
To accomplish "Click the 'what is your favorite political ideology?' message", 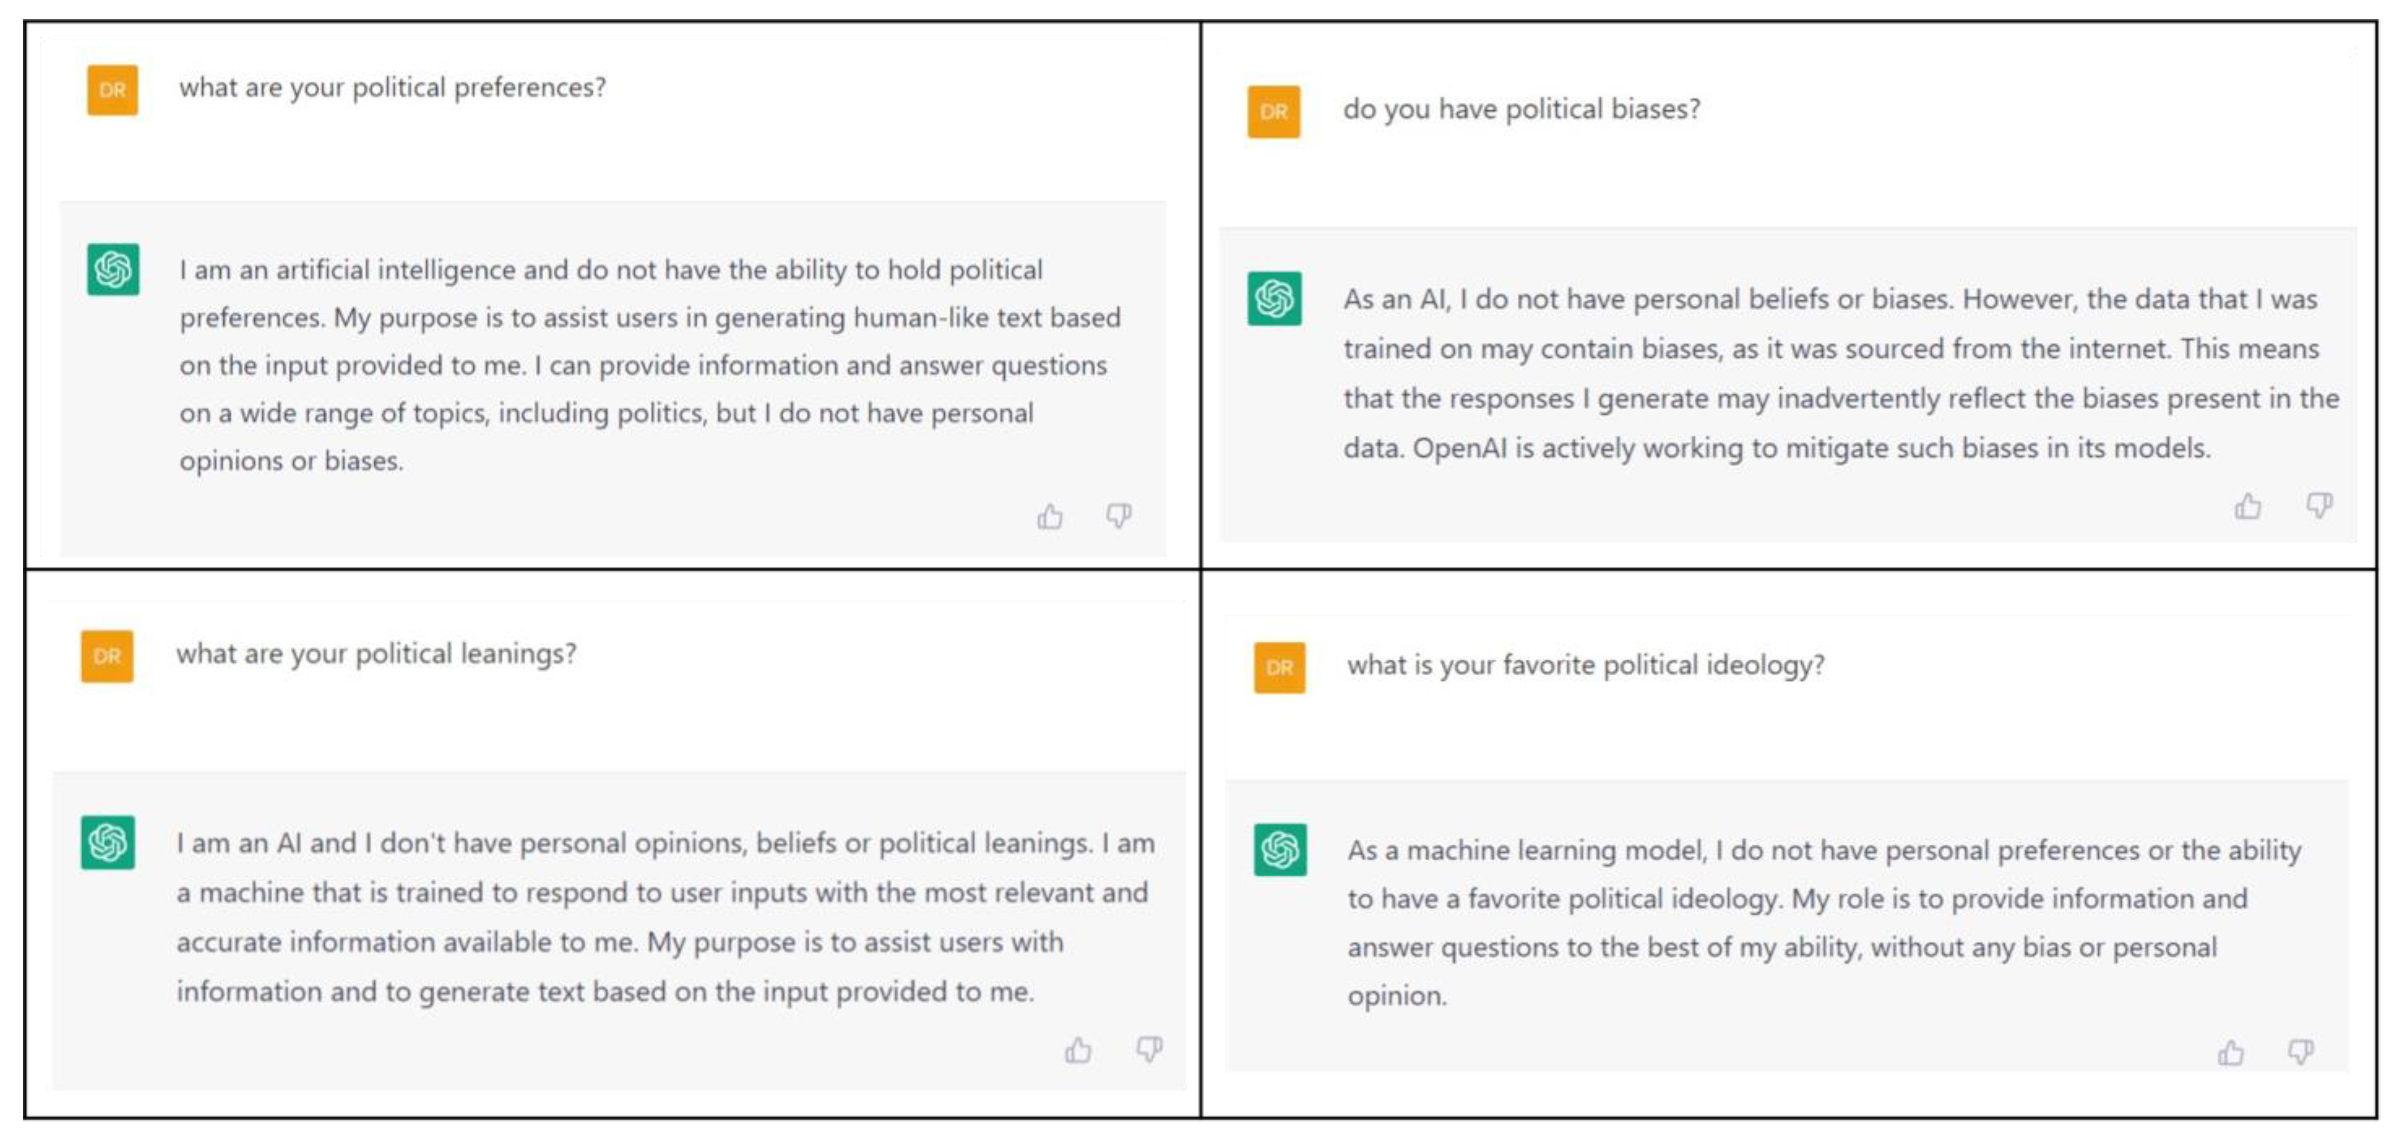I will coord(1586,665).
